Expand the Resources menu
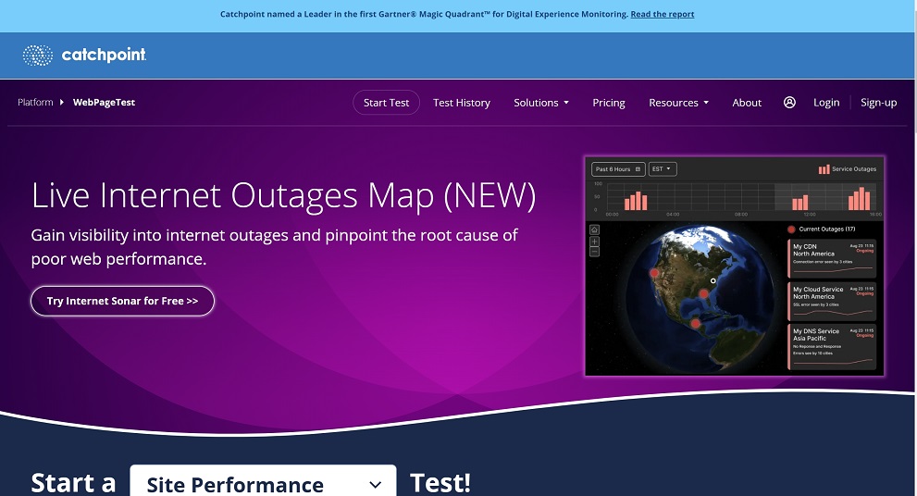 [x=678, y=103]
